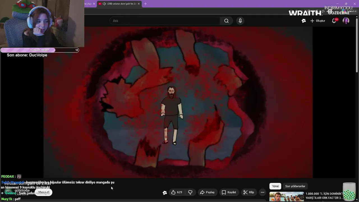Open the more actions three-dot menu
The image size is (359, 202).
coord(263,192)
